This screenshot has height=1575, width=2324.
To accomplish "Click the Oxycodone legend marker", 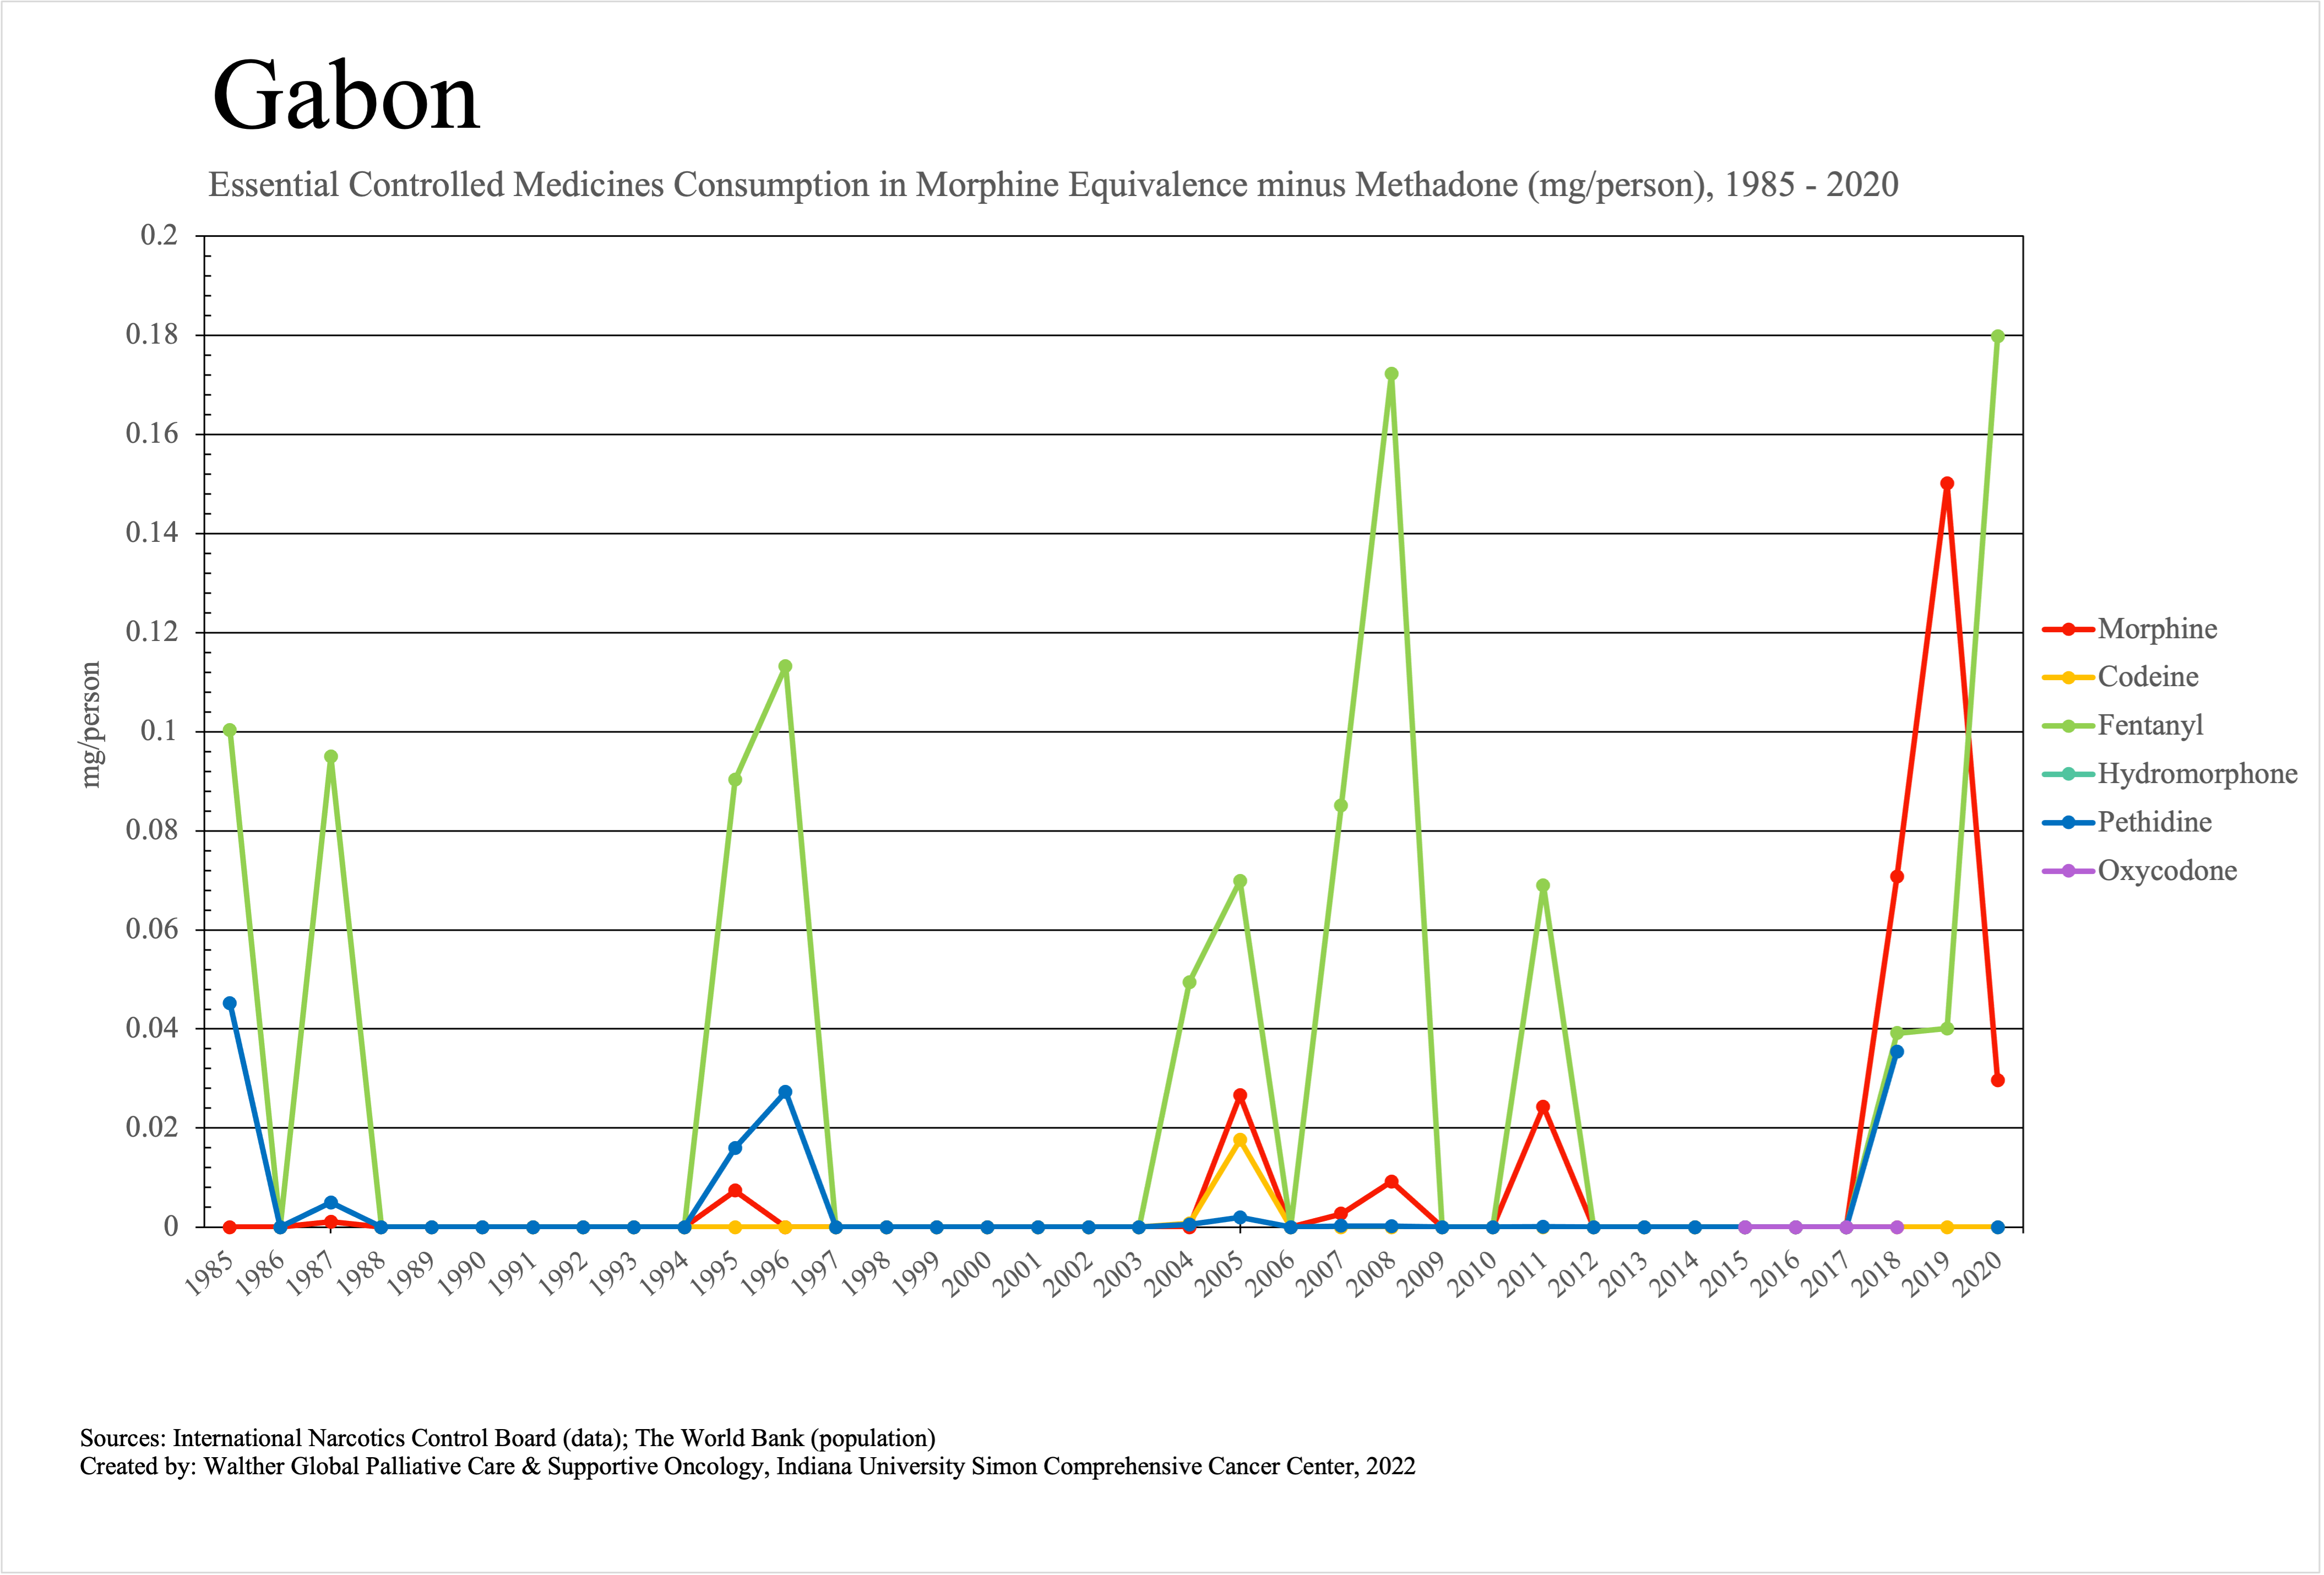I will click(x=2068, y=871).
